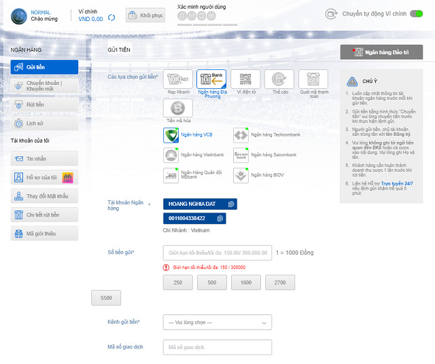This screenshot has height=364, width=435.
Task: Select quick amount 2700
Action: 280,283
